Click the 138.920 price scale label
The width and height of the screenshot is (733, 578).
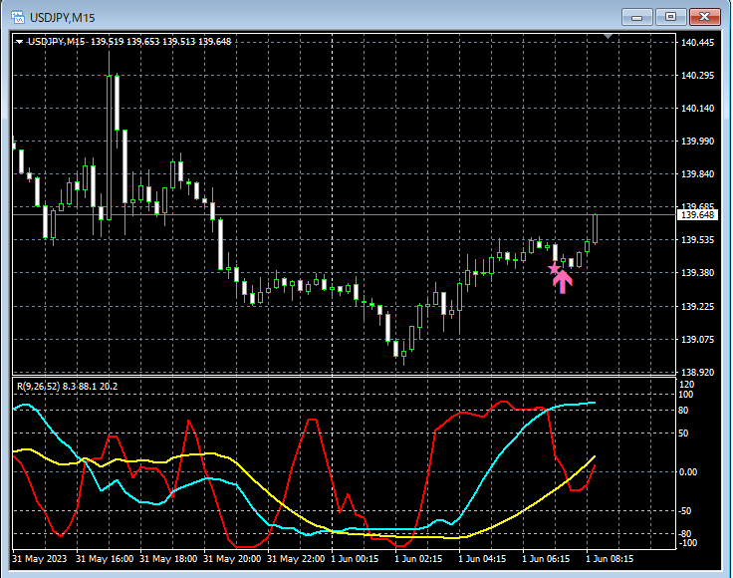click(697, 373)
